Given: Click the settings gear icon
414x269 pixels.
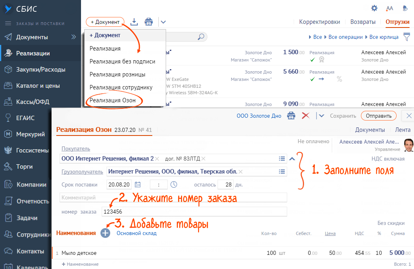Looking at the screenshot, I should pos(374,8).
